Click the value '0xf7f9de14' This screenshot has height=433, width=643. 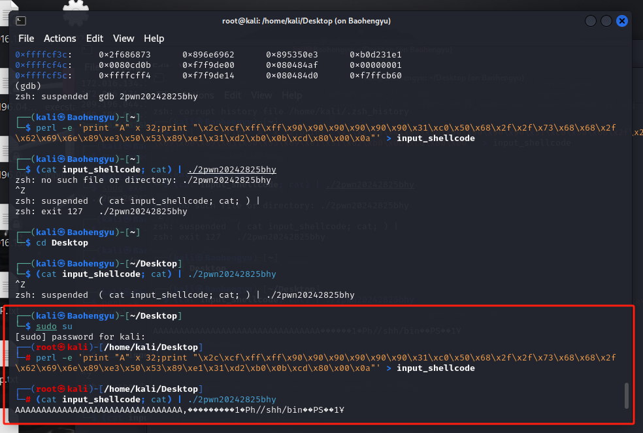click(x=208, y=76)
